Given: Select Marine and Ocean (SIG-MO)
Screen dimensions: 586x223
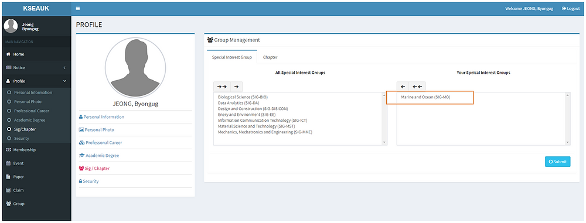Looking at the screenshot, I should point(425,97).
